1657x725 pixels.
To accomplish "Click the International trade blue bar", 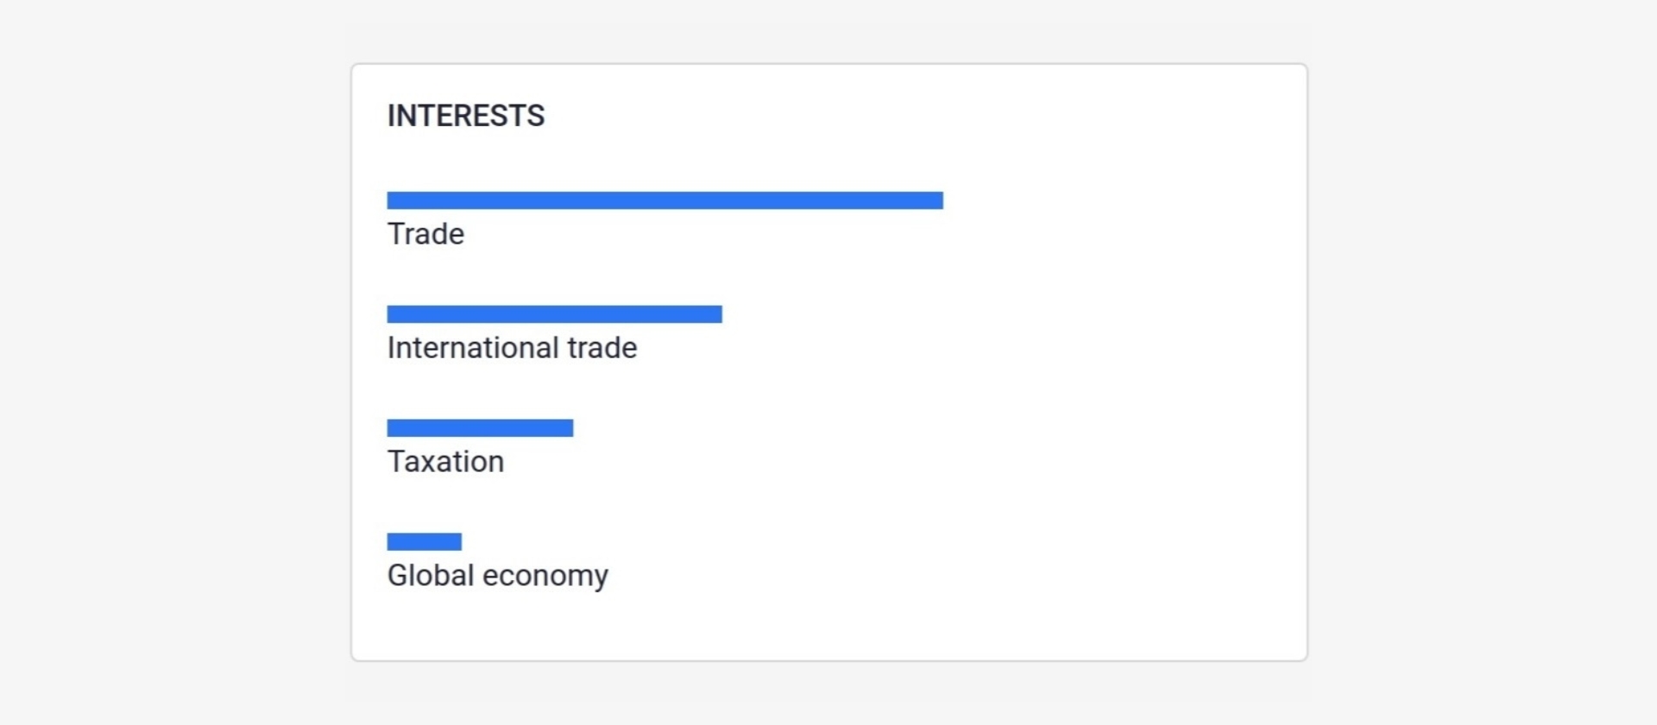I will tap(554, 314).
